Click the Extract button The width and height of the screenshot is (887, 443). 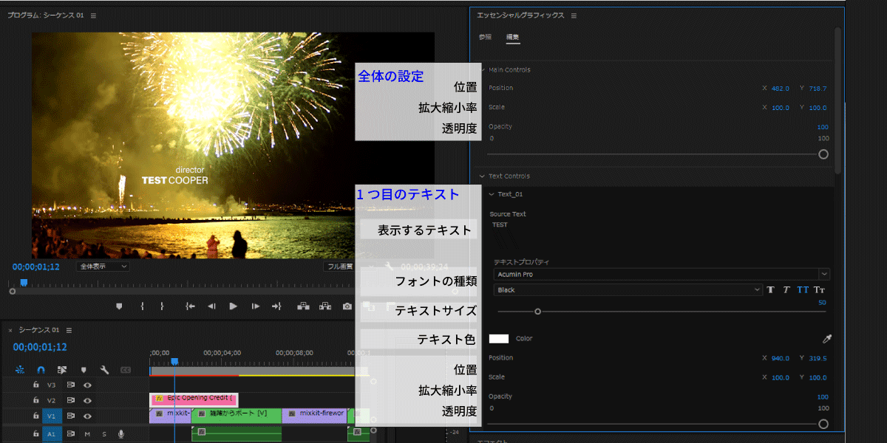(x=324, y=306)
